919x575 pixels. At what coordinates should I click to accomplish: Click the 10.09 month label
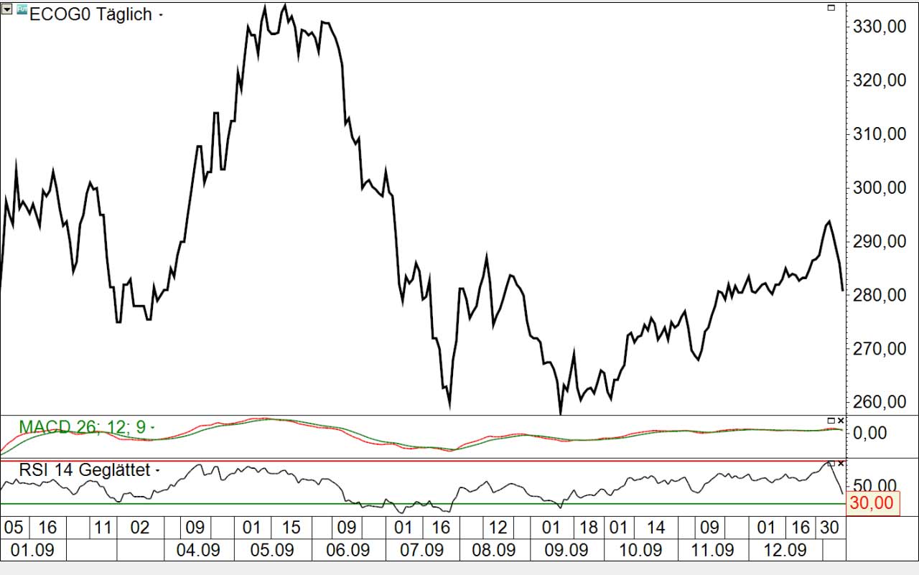640,551
